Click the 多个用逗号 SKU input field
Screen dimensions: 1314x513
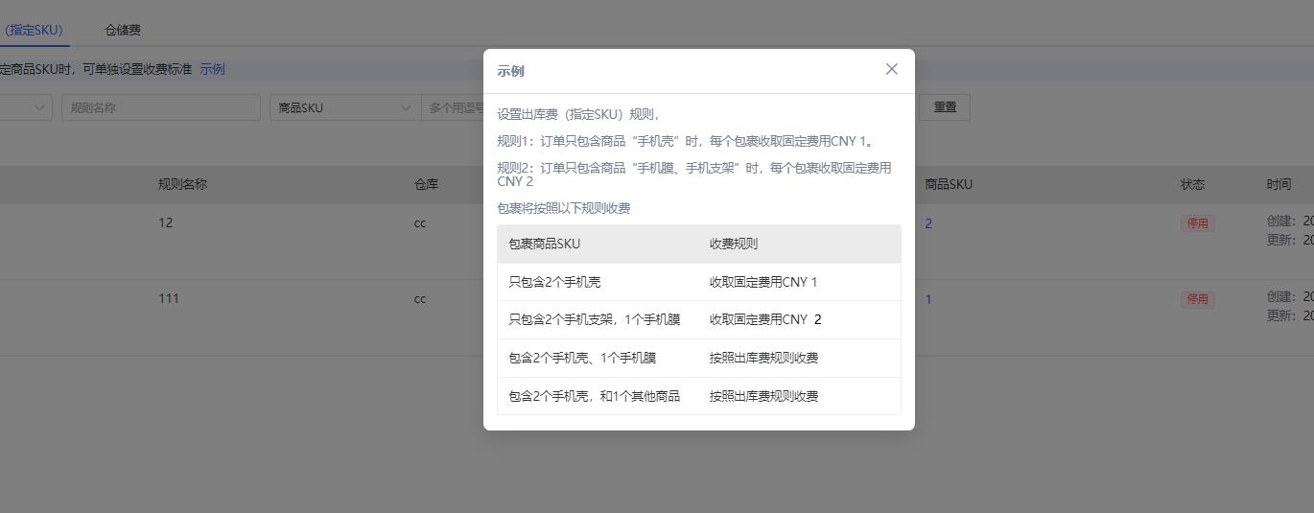(453, 107)
